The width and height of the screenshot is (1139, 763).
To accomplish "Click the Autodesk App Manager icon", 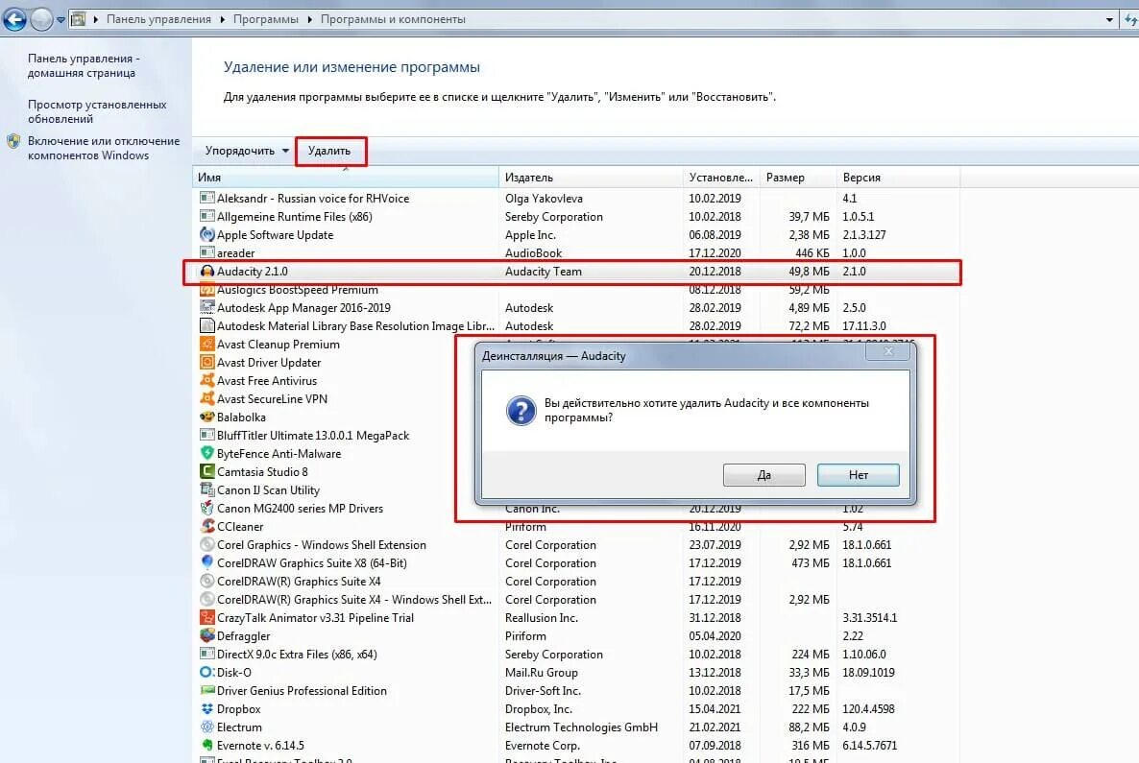I will [x=207, y=308].
